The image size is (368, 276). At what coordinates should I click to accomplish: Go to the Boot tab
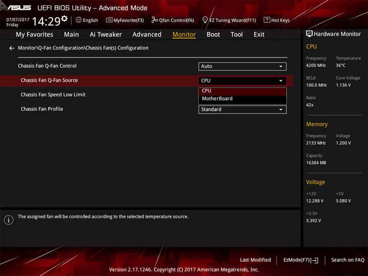[x=213, y=35]
